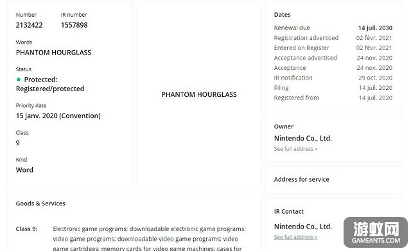
Task: Click the green Protected status dot
Action: tap(19, 80)
